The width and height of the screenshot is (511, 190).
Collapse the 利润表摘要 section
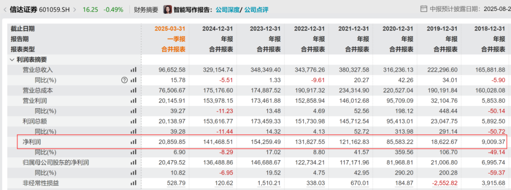click(x=12, y=60)
